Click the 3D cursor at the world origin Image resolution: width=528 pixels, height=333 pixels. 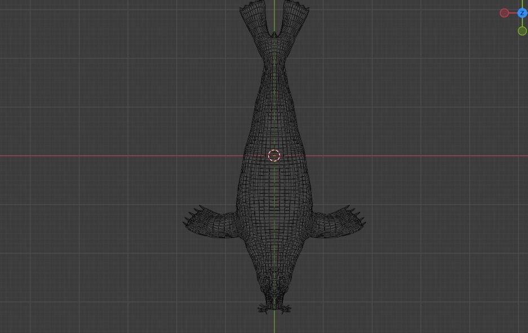coord(274,156)
